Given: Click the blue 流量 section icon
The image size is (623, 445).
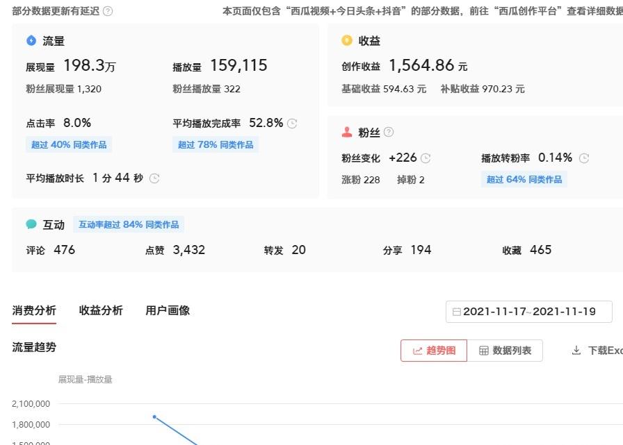Looking at the screenshot, I should point(31,41).
